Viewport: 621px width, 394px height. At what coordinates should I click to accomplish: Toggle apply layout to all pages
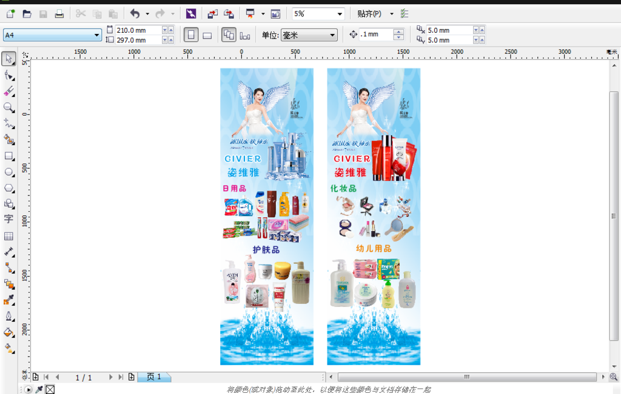(229, 35)
